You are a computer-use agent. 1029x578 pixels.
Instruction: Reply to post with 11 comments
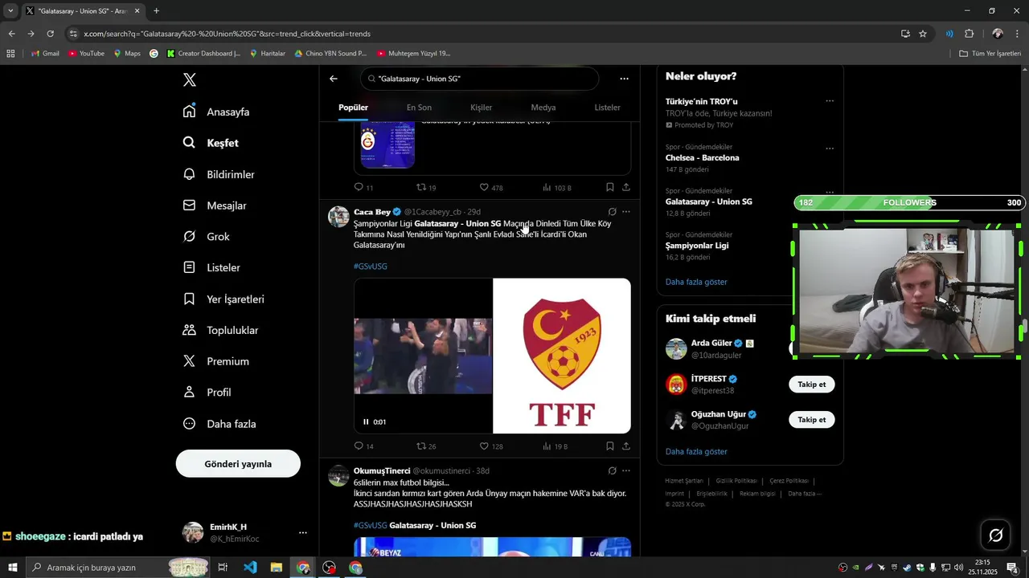click(363, 187)
